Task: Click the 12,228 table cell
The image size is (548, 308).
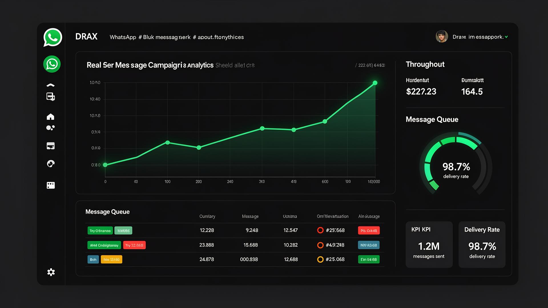Action: pyautogui.click(x=207, y=230)
